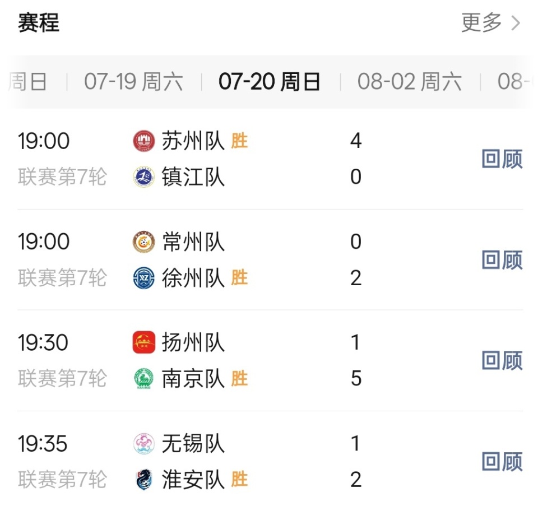The width and height of the screenshot is (538, 506).
Task: Open the 淮安队 dragon logo
Action: tap(144, 479)
